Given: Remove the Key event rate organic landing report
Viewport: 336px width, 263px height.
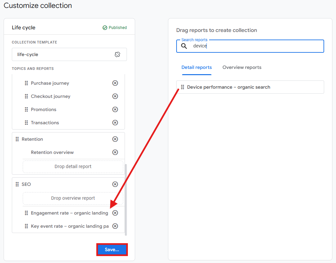Looking at the screenshot, I should (115, 226).
